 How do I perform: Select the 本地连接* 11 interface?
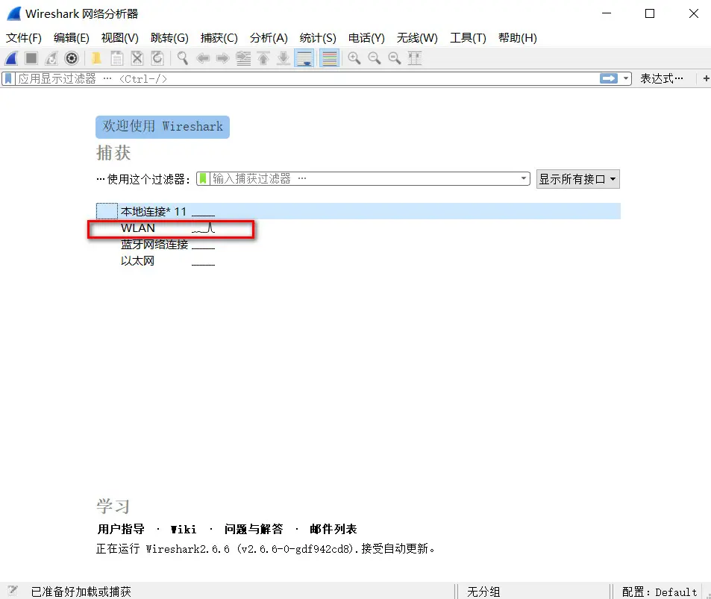tap(358, 211)
